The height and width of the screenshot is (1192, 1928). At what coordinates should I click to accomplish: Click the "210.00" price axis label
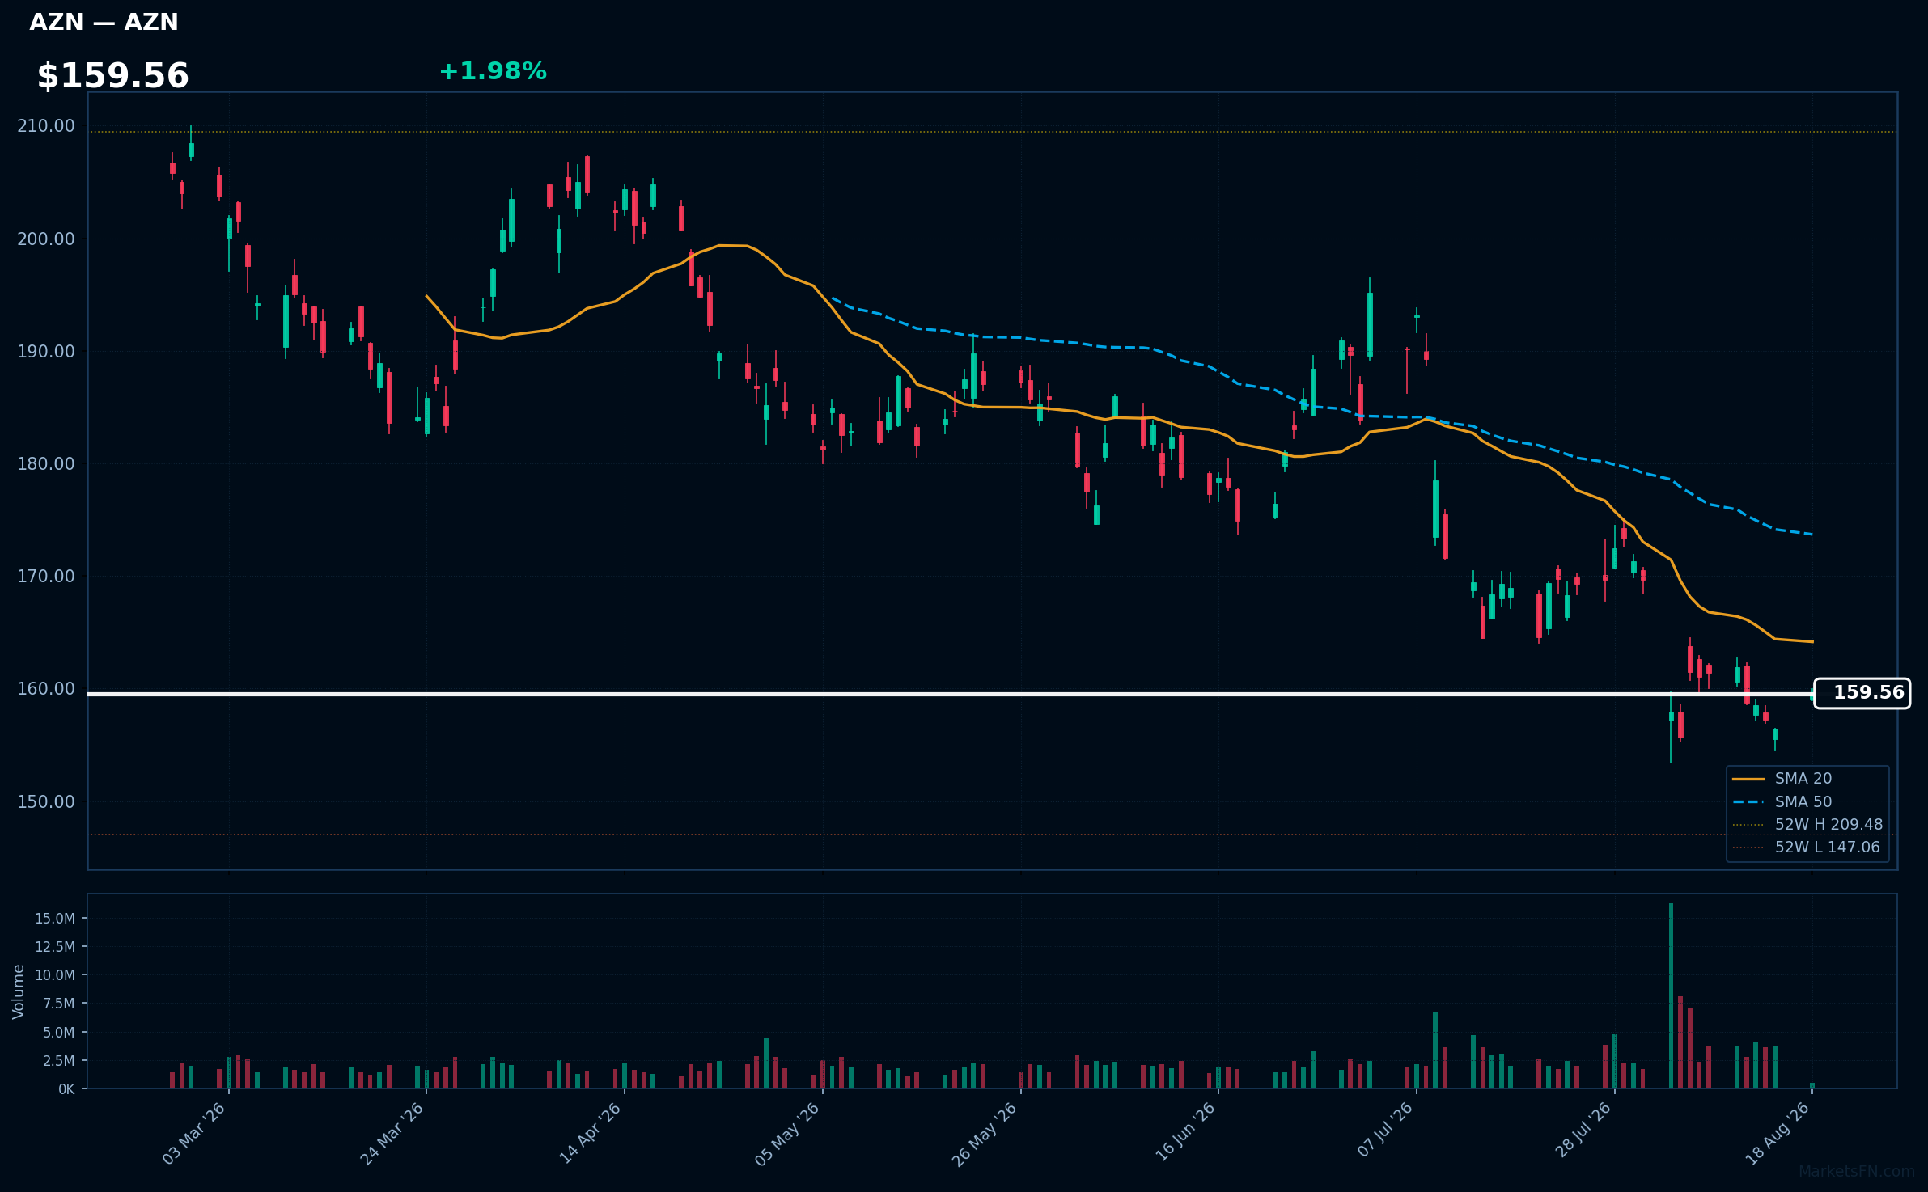[46, 126]
